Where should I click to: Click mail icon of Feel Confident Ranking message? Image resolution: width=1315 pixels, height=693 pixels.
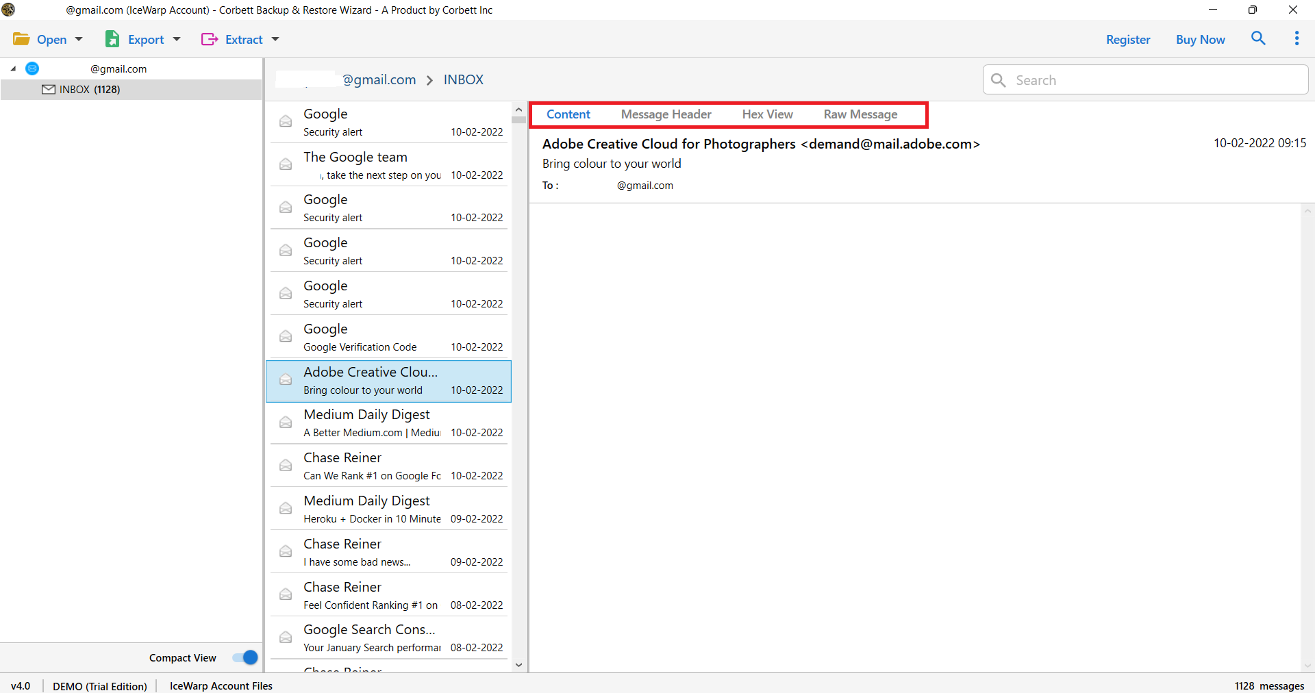click(286, 594)
